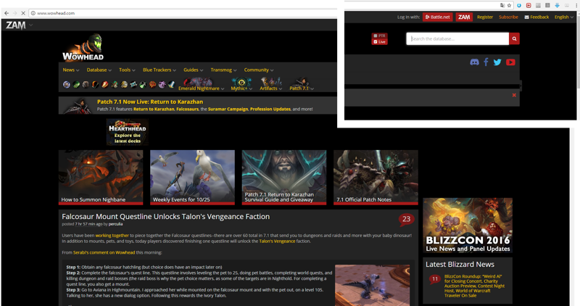
Task: Click the browser forward arrow
Action: pos(14,13)
